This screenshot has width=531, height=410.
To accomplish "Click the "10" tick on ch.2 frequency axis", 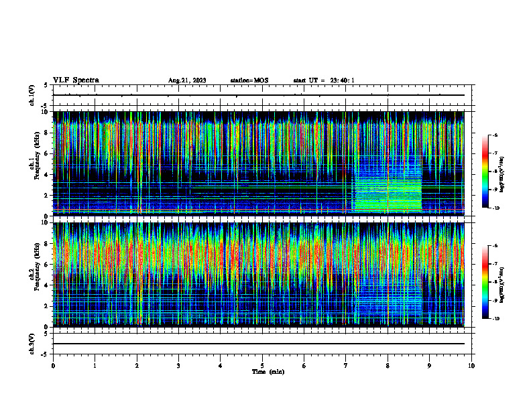I will point(45,222).
